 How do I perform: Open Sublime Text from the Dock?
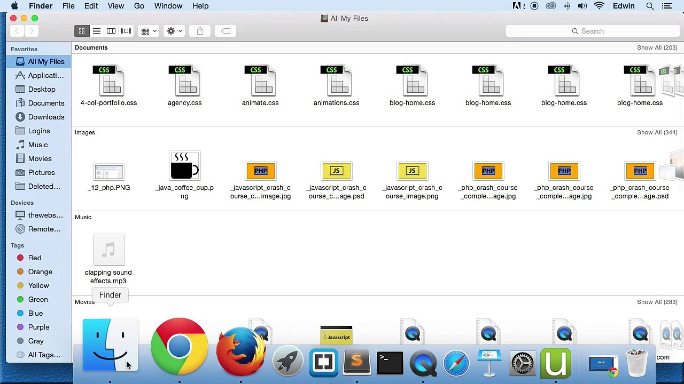pyautogui.click(x=357, y=363)
